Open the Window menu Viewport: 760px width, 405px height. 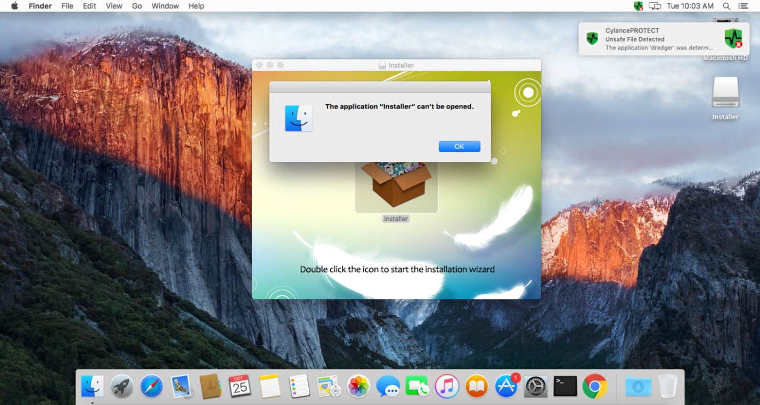[165, 6]
